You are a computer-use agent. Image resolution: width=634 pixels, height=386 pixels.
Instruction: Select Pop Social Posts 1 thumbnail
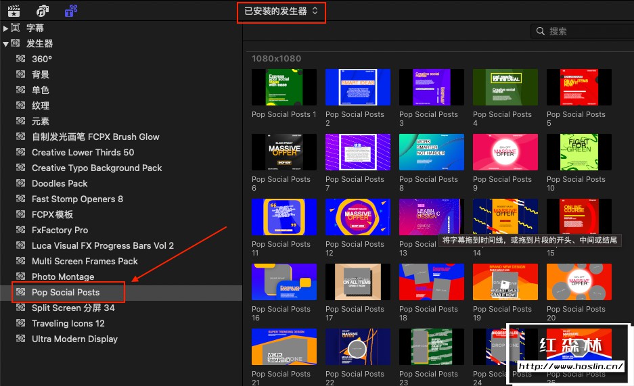[284, 87]
